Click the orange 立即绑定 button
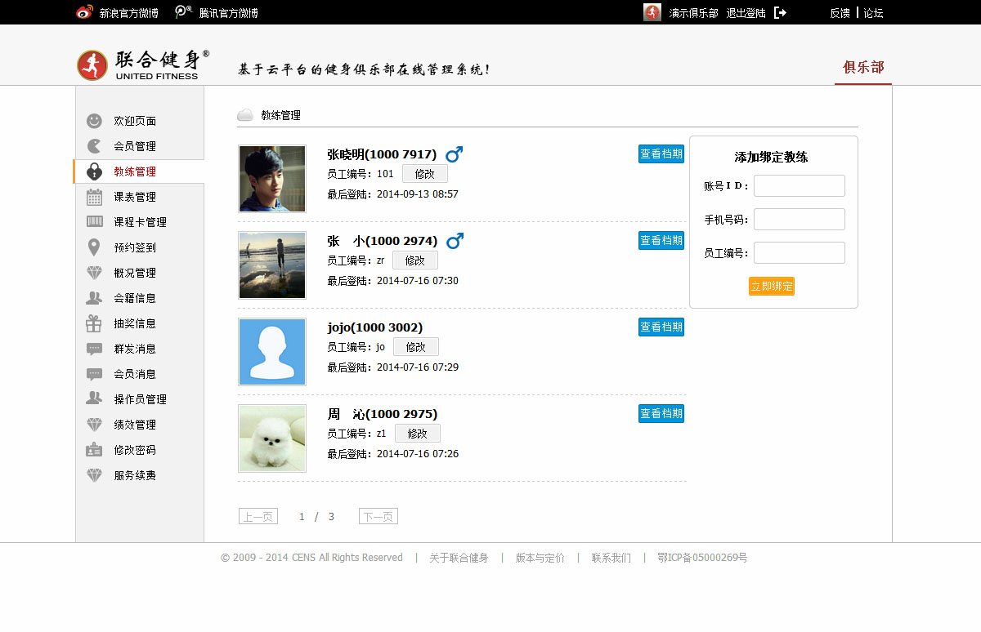Screen dimensions: 981x632 (x=771, y=286)
